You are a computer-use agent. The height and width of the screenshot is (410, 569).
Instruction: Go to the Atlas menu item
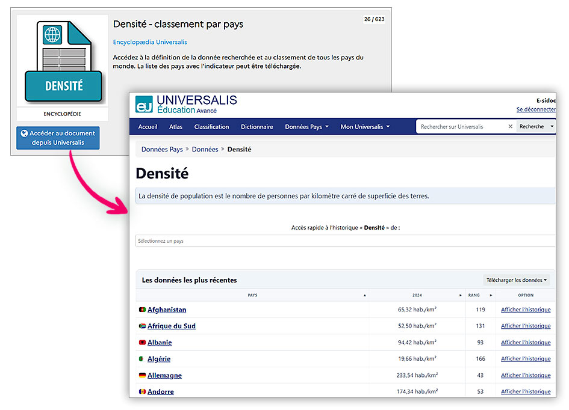point(176,127)
